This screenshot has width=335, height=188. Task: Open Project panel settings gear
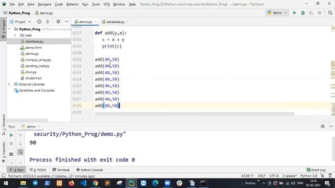pyautogui.click(x=58, y=21)
